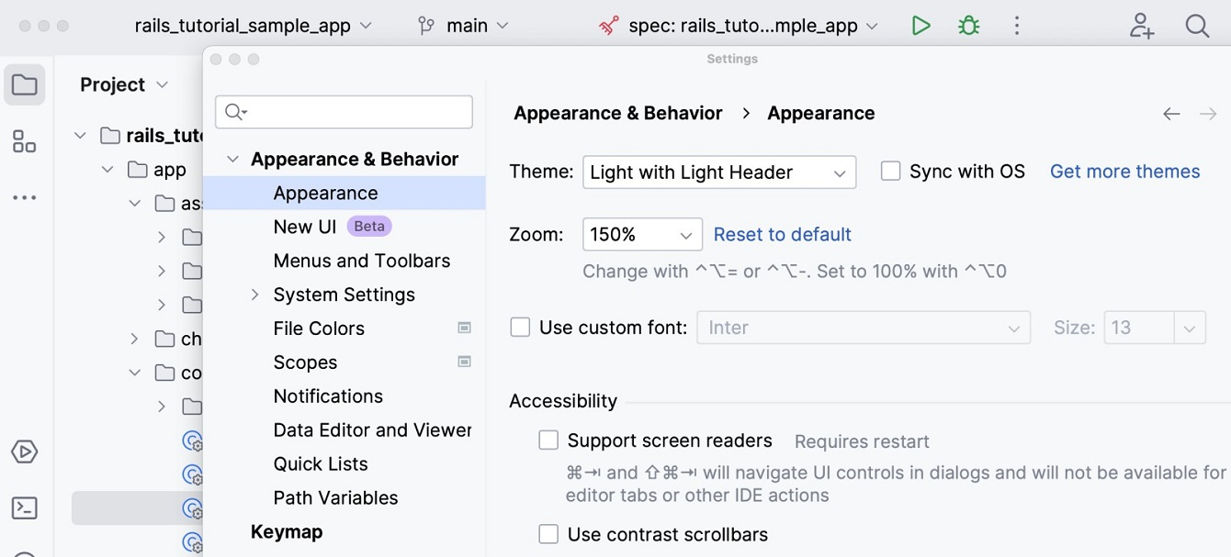Enable the Use custom font checkbox
Screen dimensions: 1231x557
(x=520, y=328)
